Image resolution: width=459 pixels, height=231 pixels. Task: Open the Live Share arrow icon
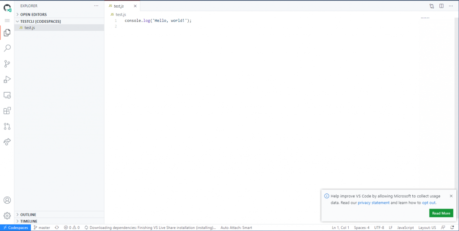tap(7, 142)
